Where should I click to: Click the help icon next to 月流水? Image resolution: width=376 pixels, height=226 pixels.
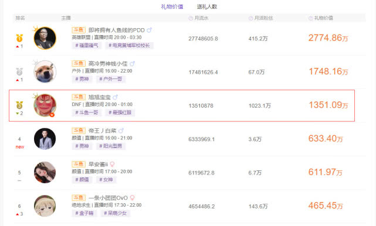191,18
